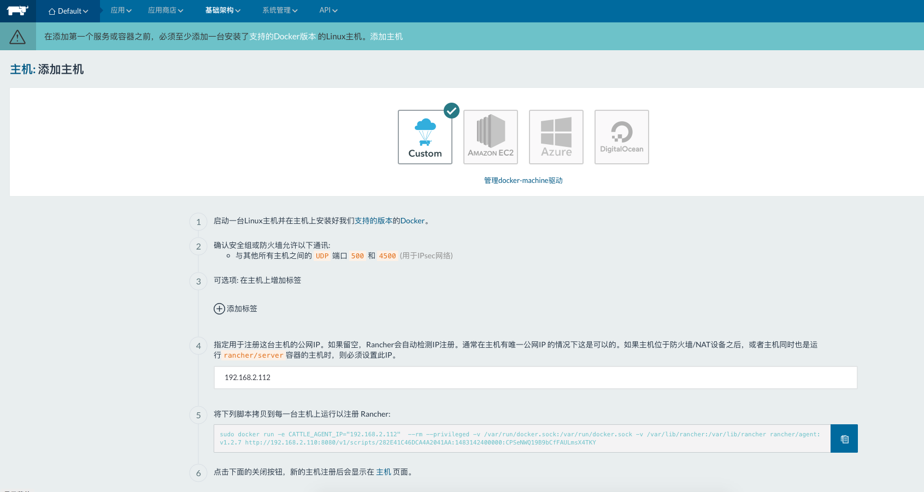This screenshot has height=492, width=924.
Task: Expand the 应用 menu
Action: pos(121,10)
